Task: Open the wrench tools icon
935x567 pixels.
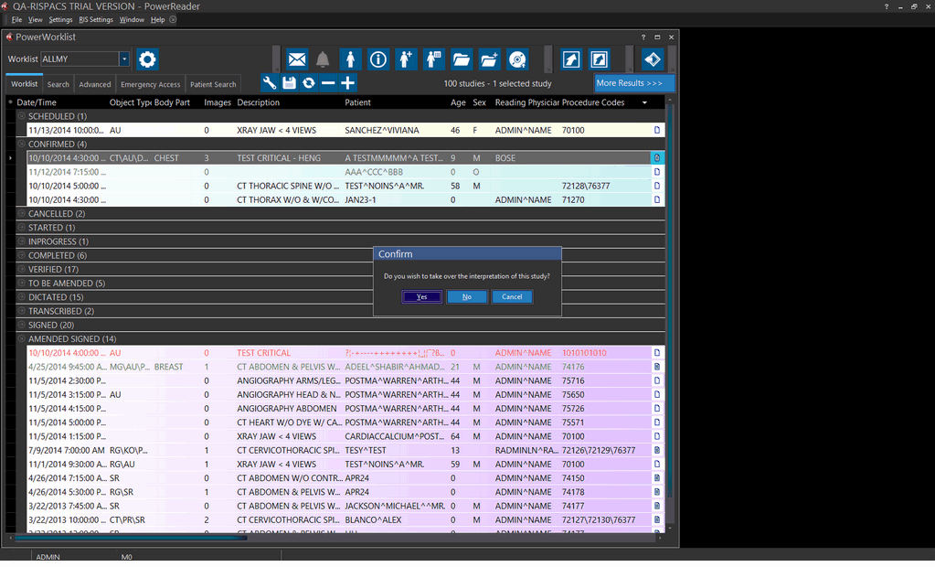Action: pos(270,83)
